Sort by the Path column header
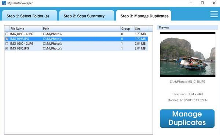Screen dimensions: 220x135 tap(81, 29)
